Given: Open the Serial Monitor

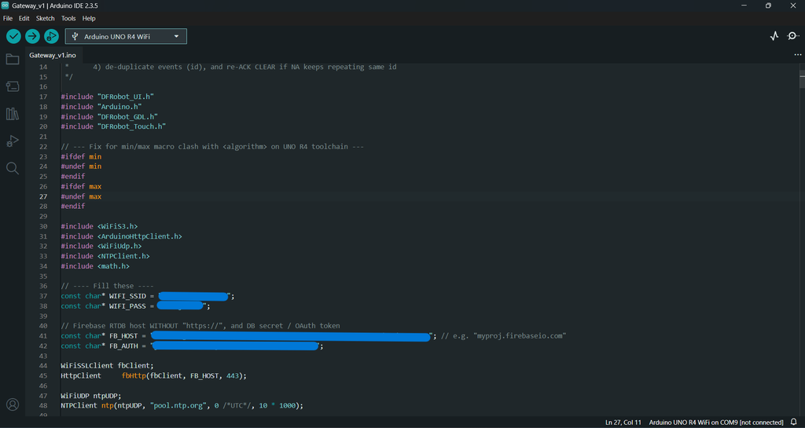Looking at the screenshot, I should coord(793,36).
